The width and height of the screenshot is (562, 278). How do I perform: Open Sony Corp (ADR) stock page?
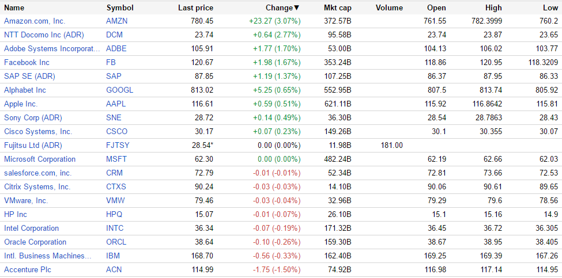pos(33,118)
